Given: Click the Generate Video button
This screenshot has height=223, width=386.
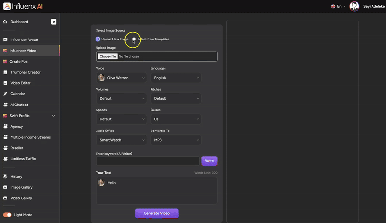Looking at the screenshot, I should point(156,213).
